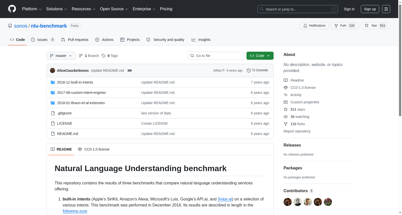402x215 pixels.
Task: Open the Releases heading link
Action: coord(292,145)
